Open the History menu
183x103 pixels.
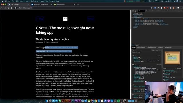pos(27,1)
